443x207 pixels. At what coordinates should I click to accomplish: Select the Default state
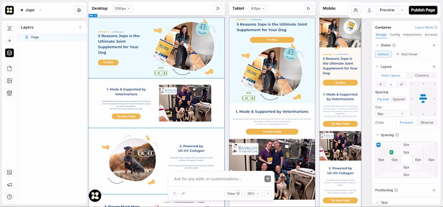pyautogui.click(x=383, y=54)
